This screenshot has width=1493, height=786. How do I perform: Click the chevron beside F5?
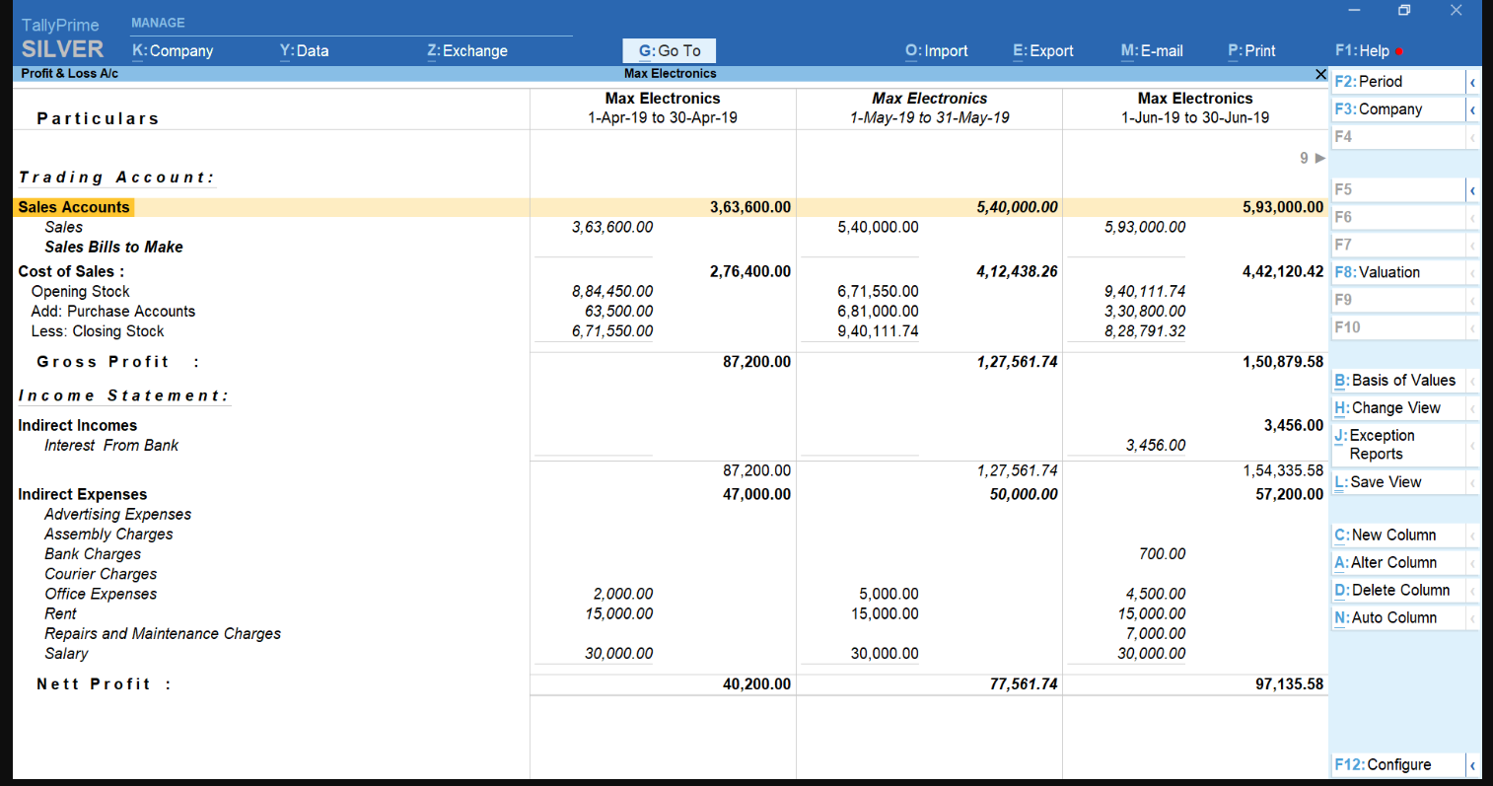click(1472, 190)
